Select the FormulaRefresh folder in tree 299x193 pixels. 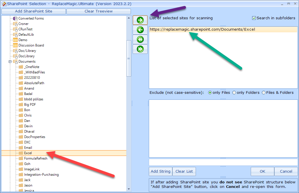tap(35, 158)
